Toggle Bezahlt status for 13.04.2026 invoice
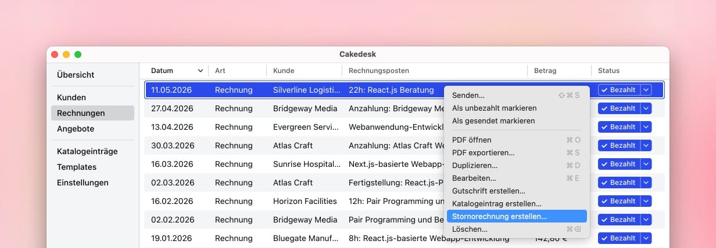 [x=619, y=127]
